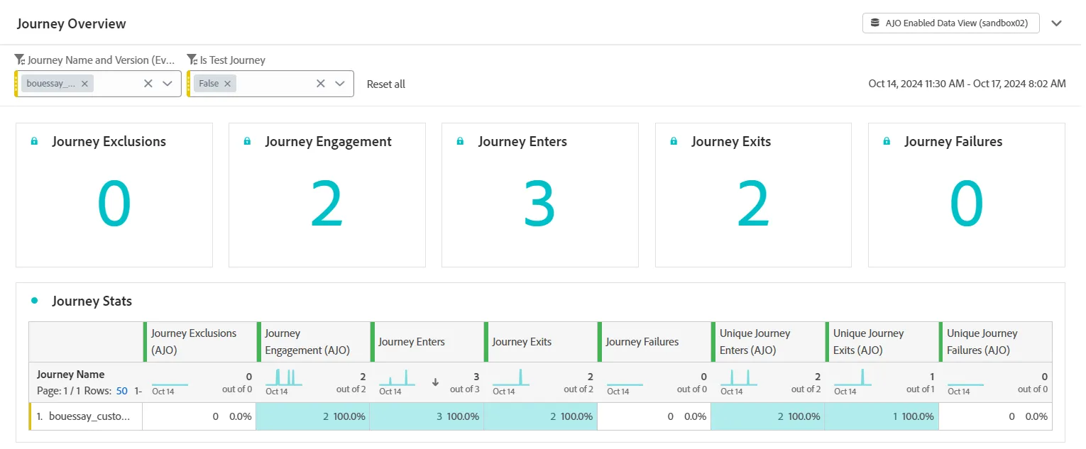Change the rows per page value 50
1086x449 pixels.
121,391
